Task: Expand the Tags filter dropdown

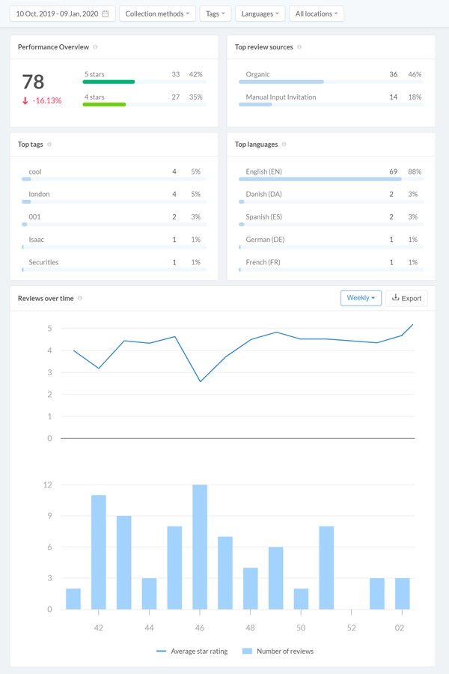Action: tap(216, 13)
